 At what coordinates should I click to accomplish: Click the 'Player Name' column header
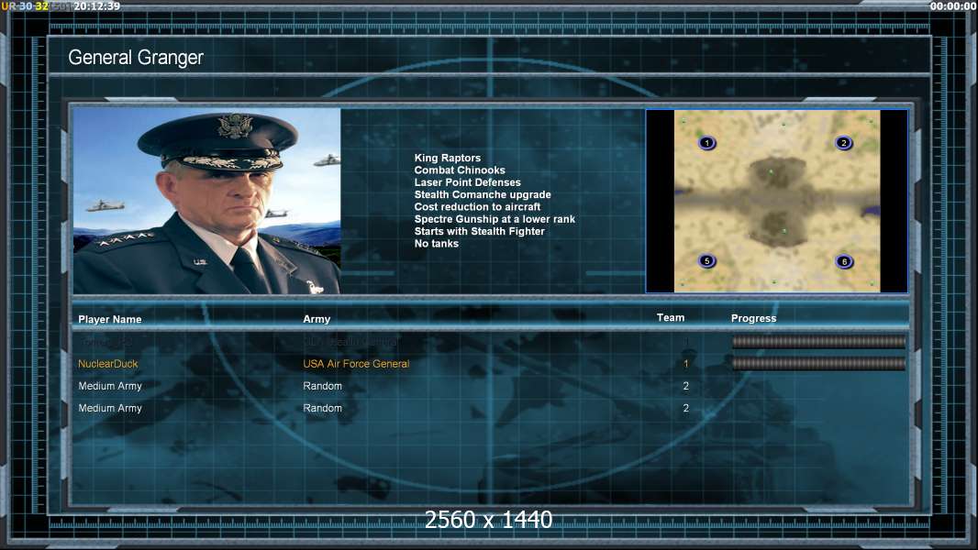(110, 319)
